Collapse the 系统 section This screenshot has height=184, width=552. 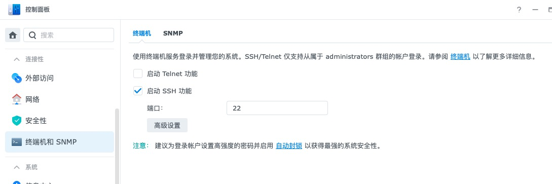(17, 167)
